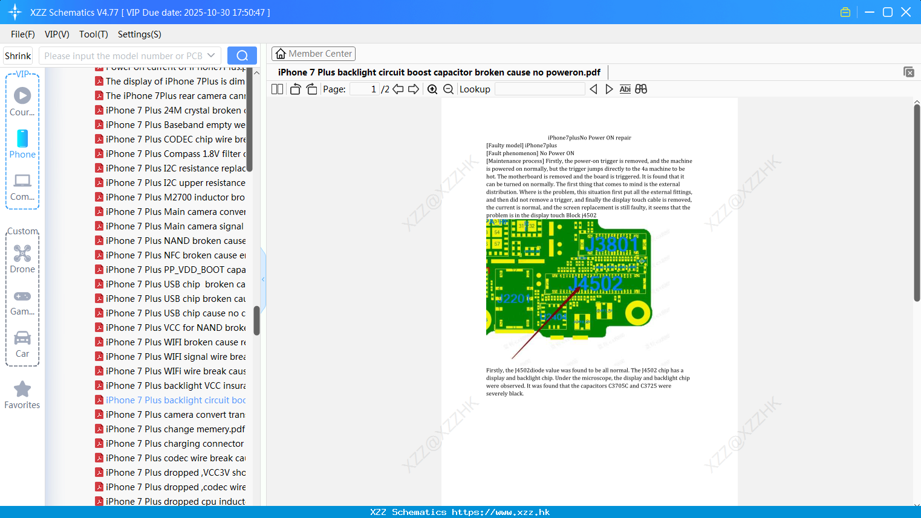Viewport: 921px width, 518px height.
Task: Open iPhone 7 Plus PP_VDD_BOOT file
Action: coord(170,270)
